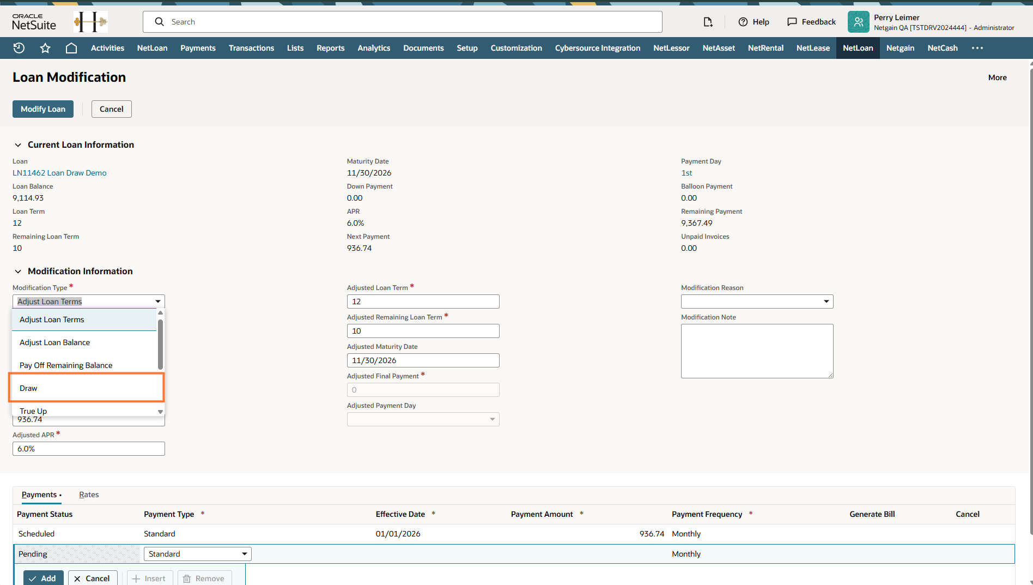Collapse the Modification Information section
Image resolution: width=1033 pixels, height=585 pixels.
18,272
